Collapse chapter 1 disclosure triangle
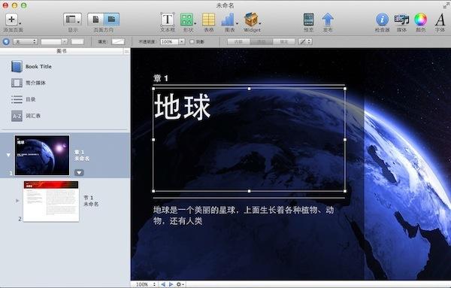This screenshot has height=288, width=451. (x=8, y=155)
